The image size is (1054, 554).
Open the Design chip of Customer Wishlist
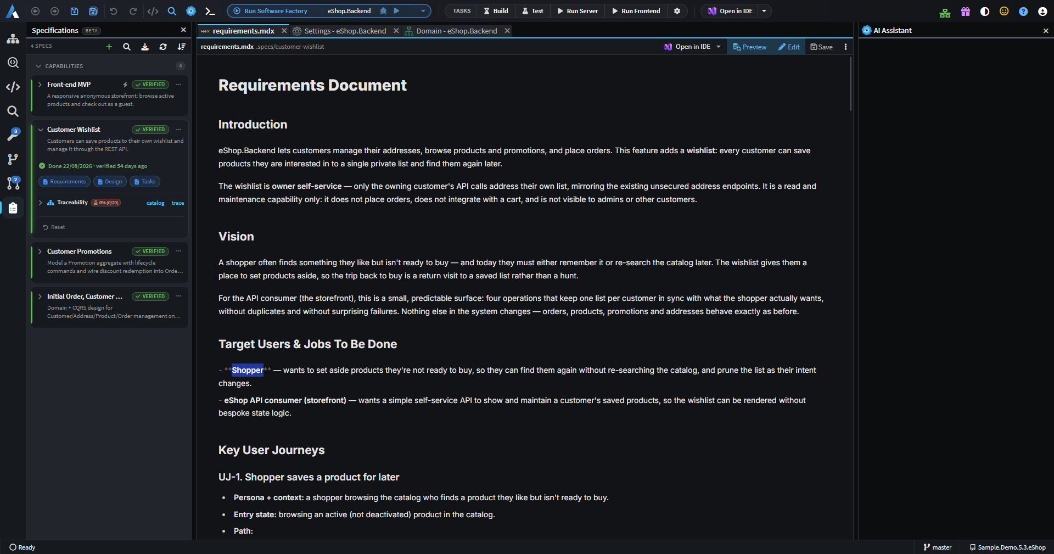pyautogui.click(x=110, y=182)
